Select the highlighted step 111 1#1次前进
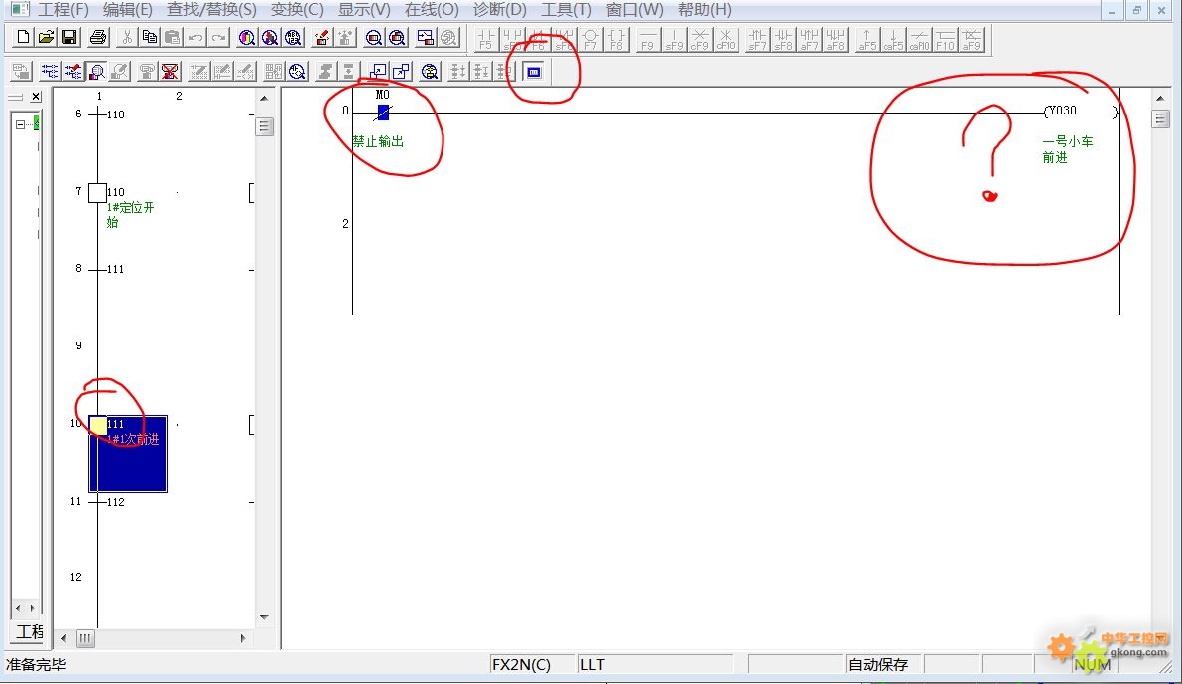The image size is (1182, 684). [129, 453]
